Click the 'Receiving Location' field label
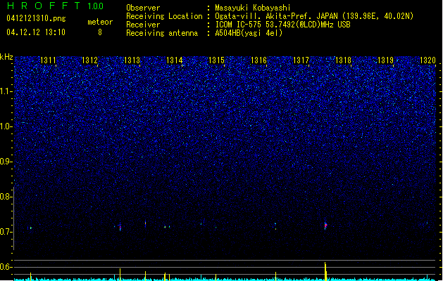 [164, 16]
